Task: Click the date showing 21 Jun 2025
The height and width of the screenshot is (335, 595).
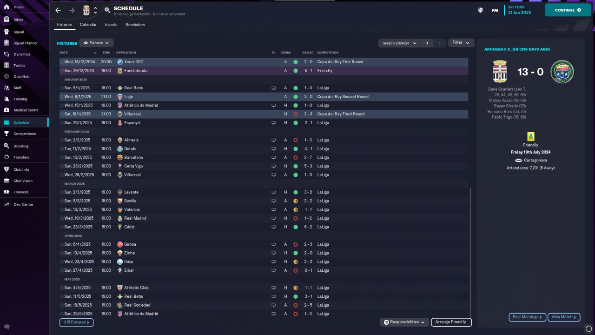Action: click(519, 13)
